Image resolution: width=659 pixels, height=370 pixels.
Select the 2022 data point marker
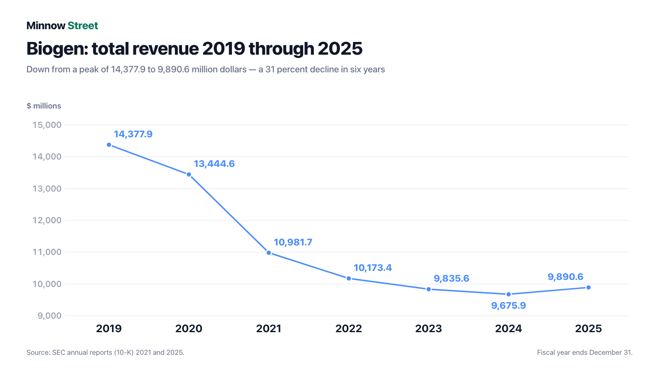(348, 278)
